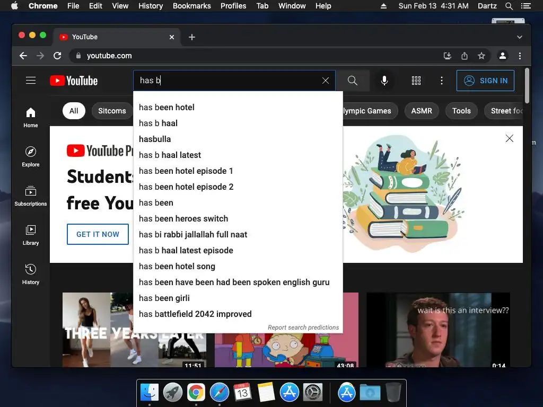Click Report search predictions link
Screen dimensions: 543x407
click(x=303, y=328)
